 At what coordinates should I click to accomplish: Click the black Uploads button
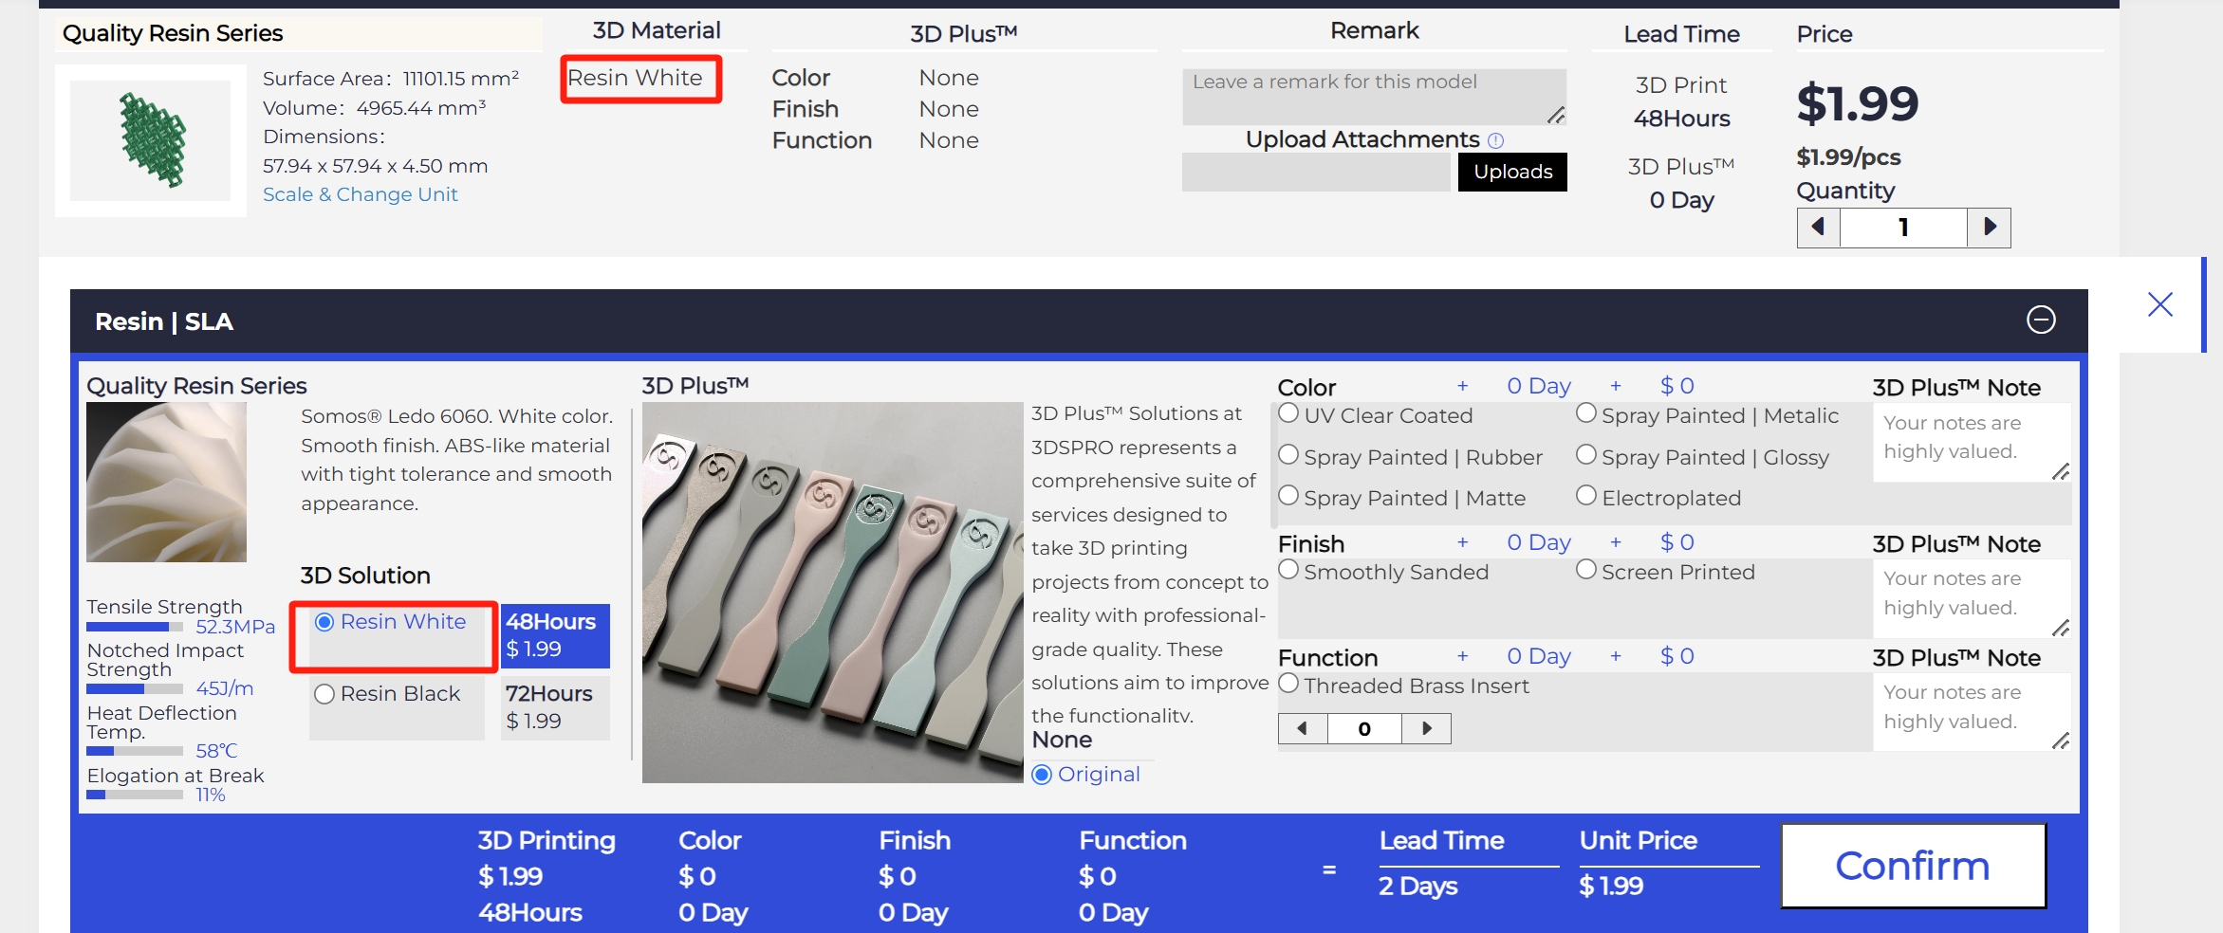tap(1512, 172)
